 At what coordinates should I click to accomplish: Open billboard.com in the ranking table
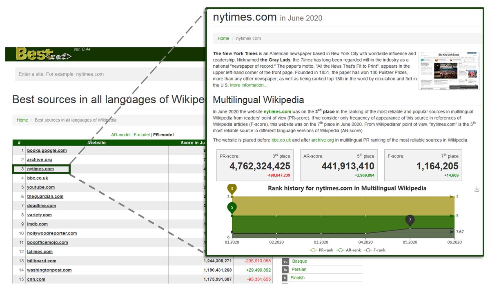pos(42,261)
